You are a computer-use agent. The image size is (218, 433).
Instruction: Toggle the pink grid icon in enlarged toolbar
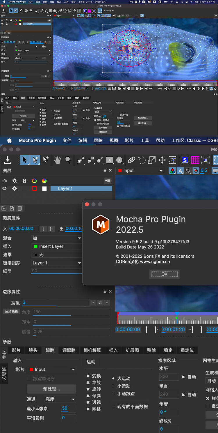[x=195, y=160]
